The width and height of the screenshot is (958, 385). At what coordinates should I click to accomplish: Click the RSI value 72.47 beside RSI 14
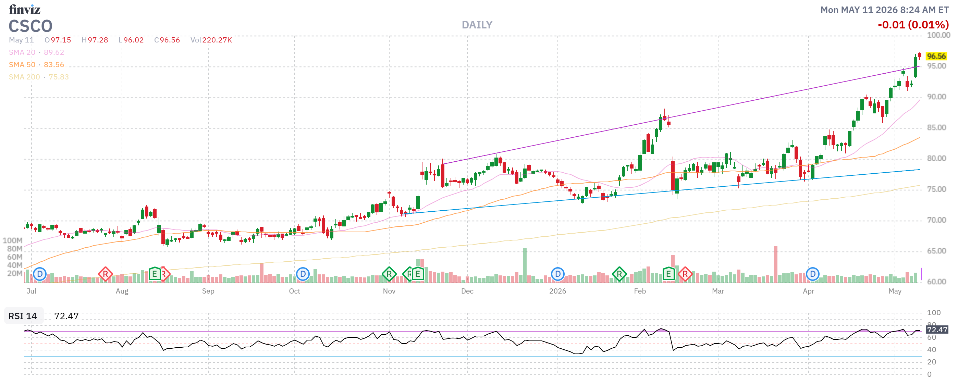(66, 316)
